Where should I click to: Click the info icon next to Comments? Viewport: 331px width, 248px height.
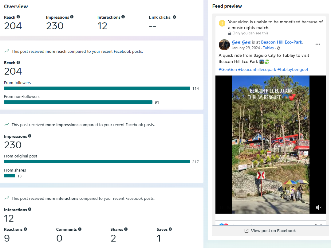(x=80, y=229)
